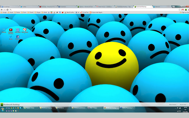Open a new tab with the new tab button
This screenshot has width=189, height=118.
tap(174, 7)
